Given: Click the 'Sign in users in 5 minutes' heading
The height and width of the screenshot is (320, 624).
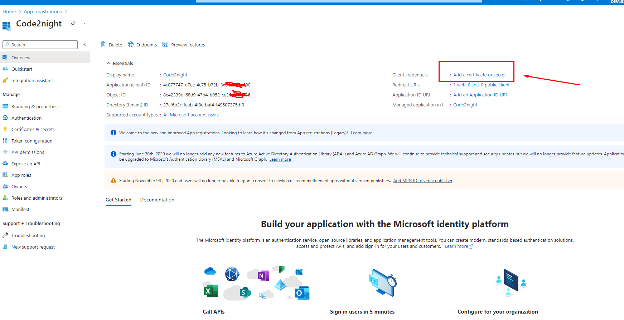Looking at the screenshot, I should point(362,311).
